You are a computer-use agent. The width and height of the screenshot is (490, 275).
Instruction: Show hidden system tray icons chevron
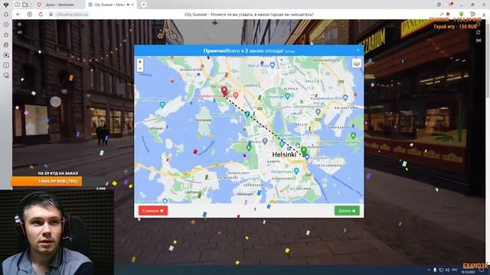click(429, 270)
